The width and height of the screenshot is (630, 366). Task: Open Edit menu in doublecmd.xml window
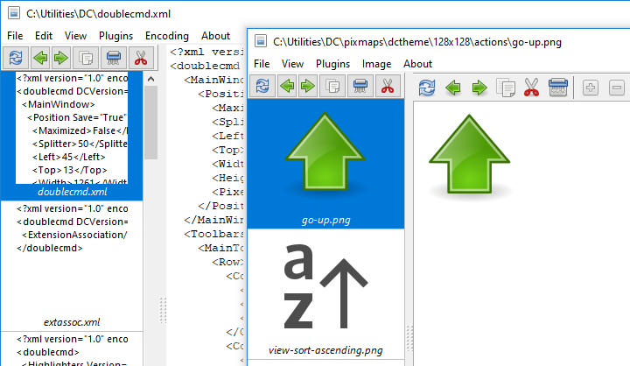tap(45, 36)
